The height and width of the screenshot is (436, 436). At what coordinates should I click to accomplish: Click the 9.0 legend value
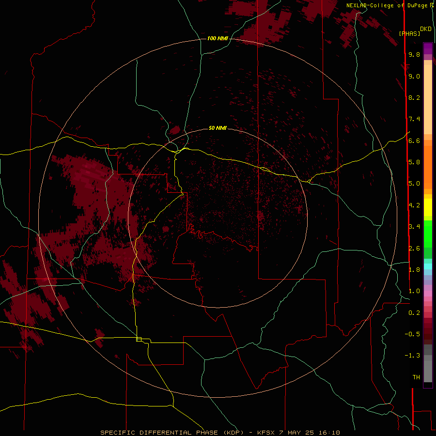414,76
